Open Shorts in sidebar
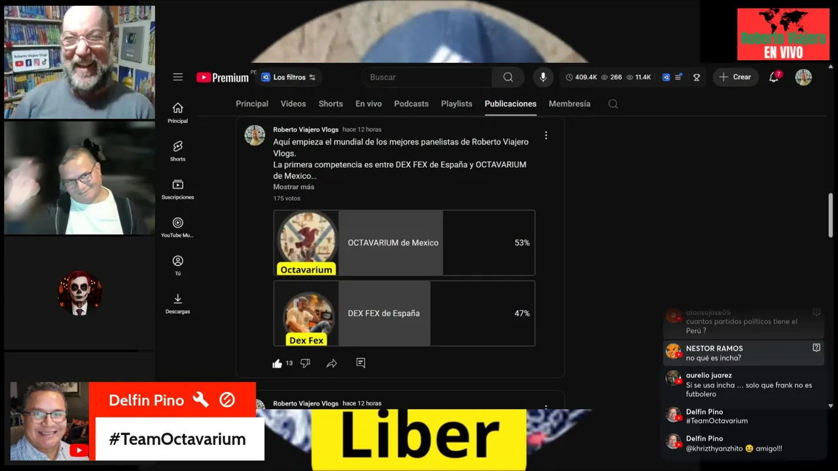Viewport: 838px width, 471px height. coord(177,150)
